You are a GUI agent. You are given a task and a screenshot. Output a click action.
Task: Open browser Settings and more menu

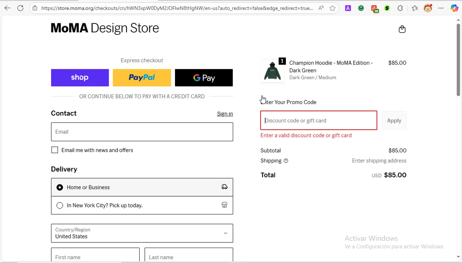click(441, 8)
